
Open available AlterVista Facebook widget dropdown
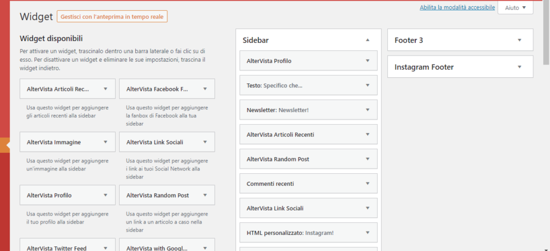click(205, 89)
